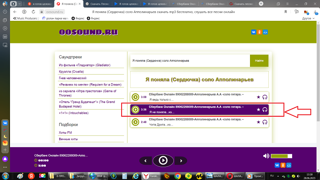320x180 pixels.
Task: Click headphones icon on 2:48 track
Action: tap(265, 122)
